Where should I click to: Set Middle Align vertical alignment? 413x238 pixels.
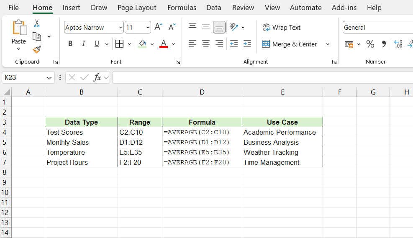206,27
